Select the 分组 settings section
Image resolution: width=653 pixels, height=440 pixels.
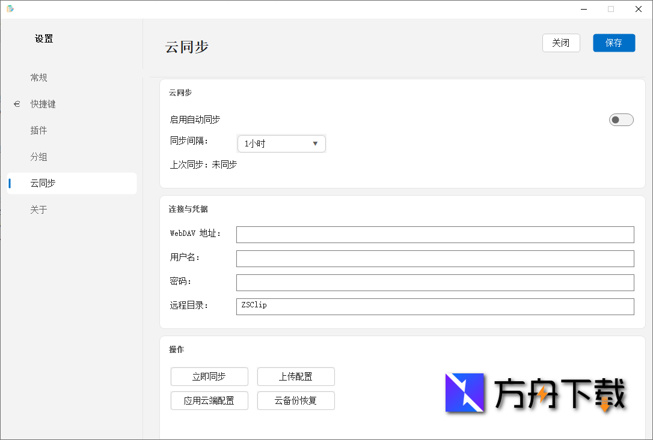tap(38, 157)
